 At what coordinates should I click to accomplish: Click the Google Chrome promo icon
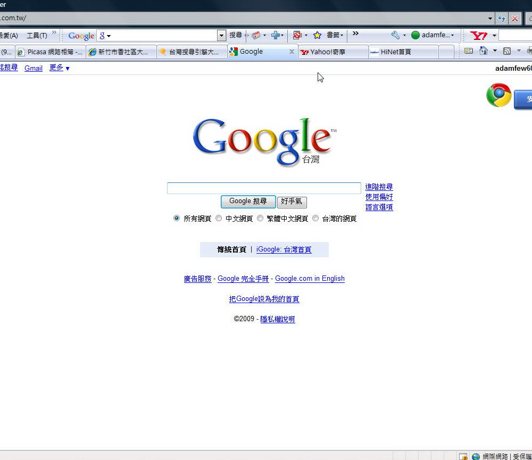pyautogui.click(x=498, y=95)
